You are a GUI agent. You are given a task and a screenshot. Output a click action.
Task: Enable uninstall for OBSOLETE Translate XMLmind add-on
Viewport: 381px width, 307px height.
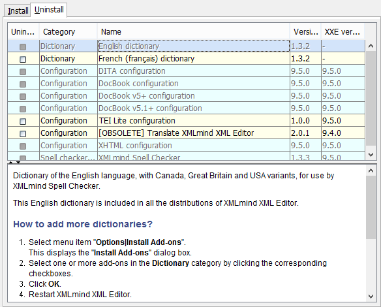tap(23, 133)
